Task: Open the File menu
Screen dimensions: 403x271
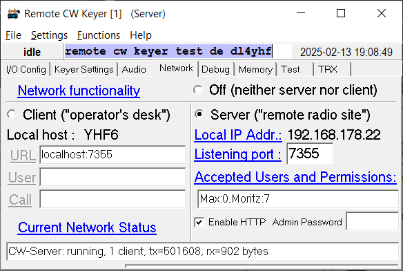Action: [x=13, y=35]
